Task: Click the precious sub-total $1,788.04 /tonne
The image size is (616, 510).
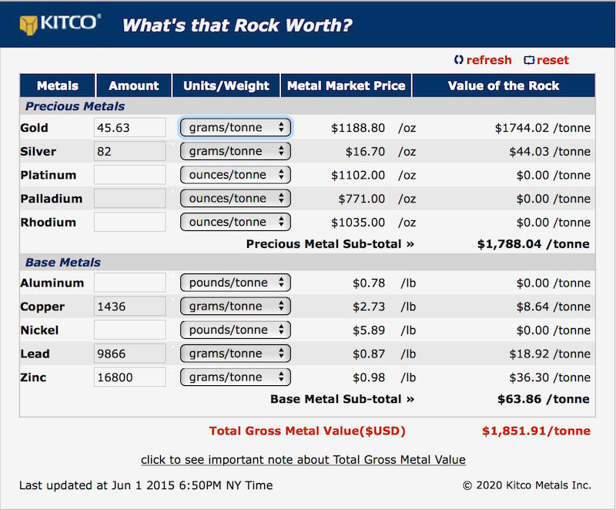Action: (x=534, y=244)
